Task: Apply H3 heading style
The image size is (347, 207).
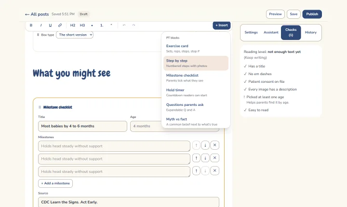Action: click(82, 25)
